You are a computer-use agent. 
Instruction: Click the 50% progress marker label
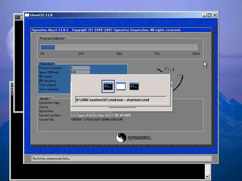[119, 54]
